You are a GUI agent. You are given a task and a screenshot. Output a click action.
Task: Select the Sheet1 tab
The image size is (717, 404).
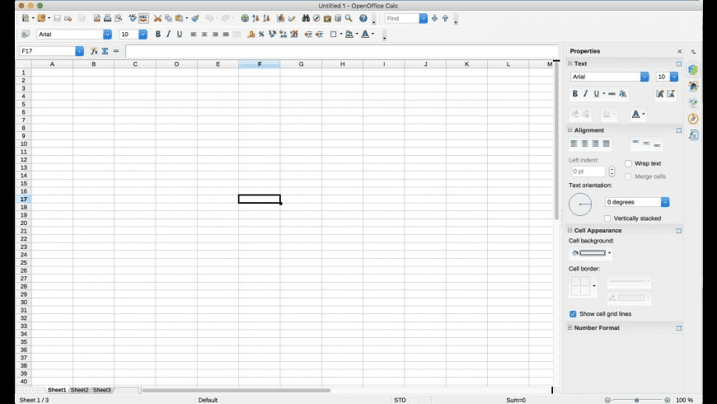click(x=57, y=390)
